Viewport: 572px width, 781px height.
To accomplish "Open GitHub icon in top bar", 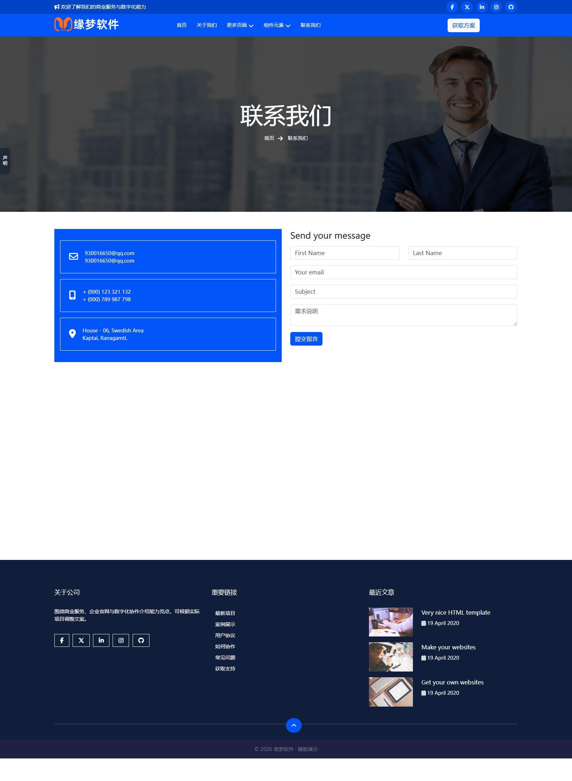I will click(511, 7).
